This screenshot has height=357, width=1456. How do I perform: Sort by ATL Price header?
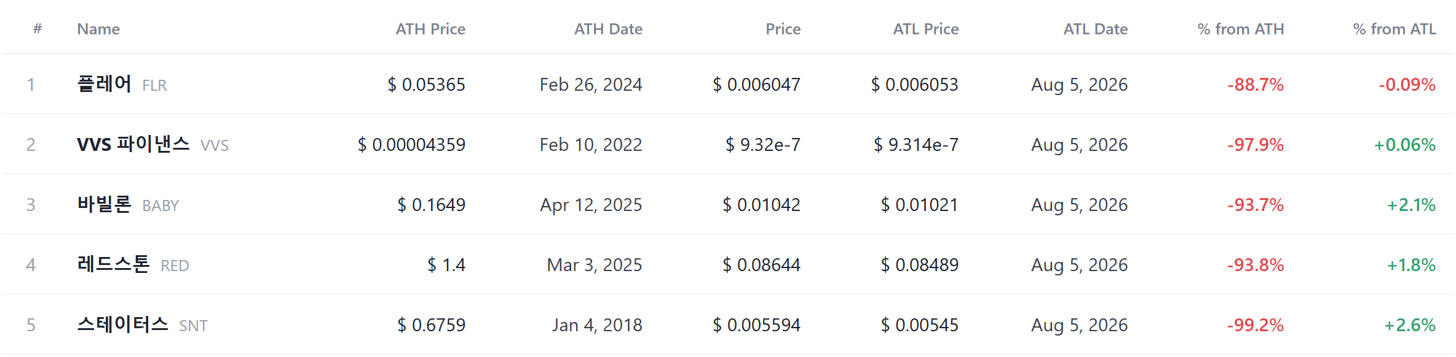(x=925, y=29)
